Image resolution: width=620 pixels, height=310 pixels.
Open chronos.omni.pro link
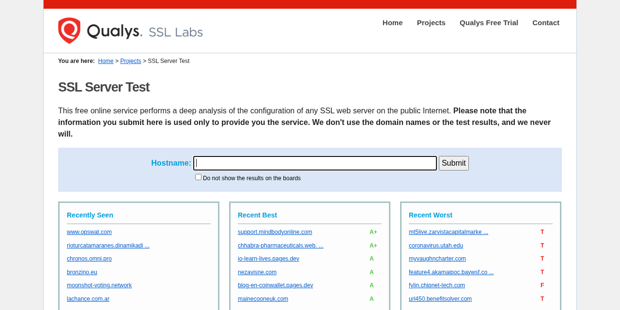(89, 259)
